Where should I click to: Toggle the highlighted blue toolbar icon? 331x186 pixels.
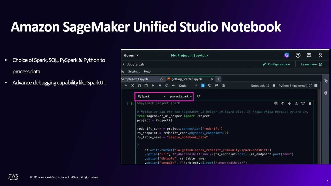(203, 86)
